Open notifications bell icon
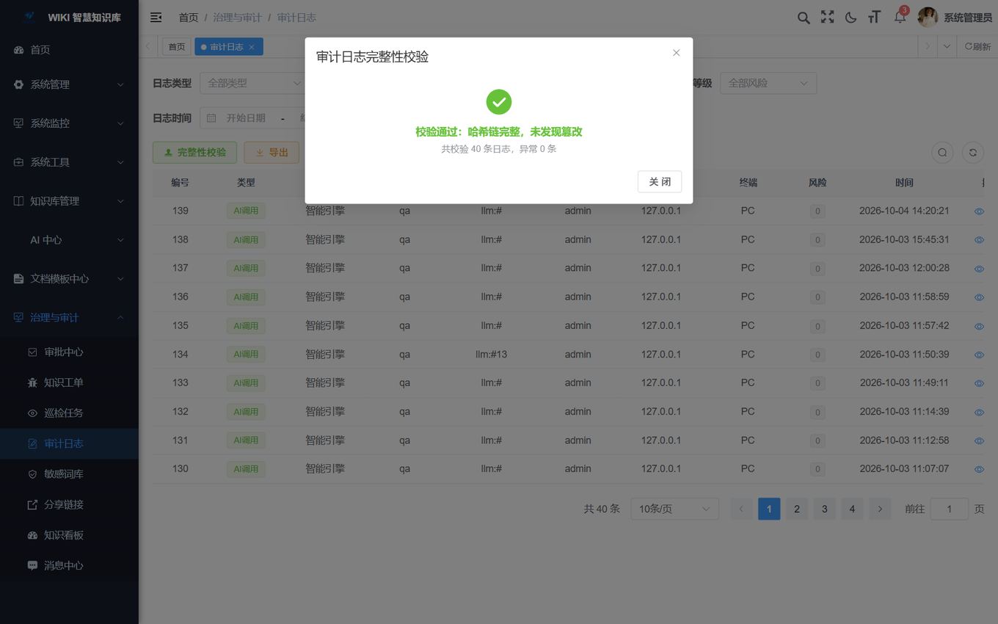 (x=900, y=17)
